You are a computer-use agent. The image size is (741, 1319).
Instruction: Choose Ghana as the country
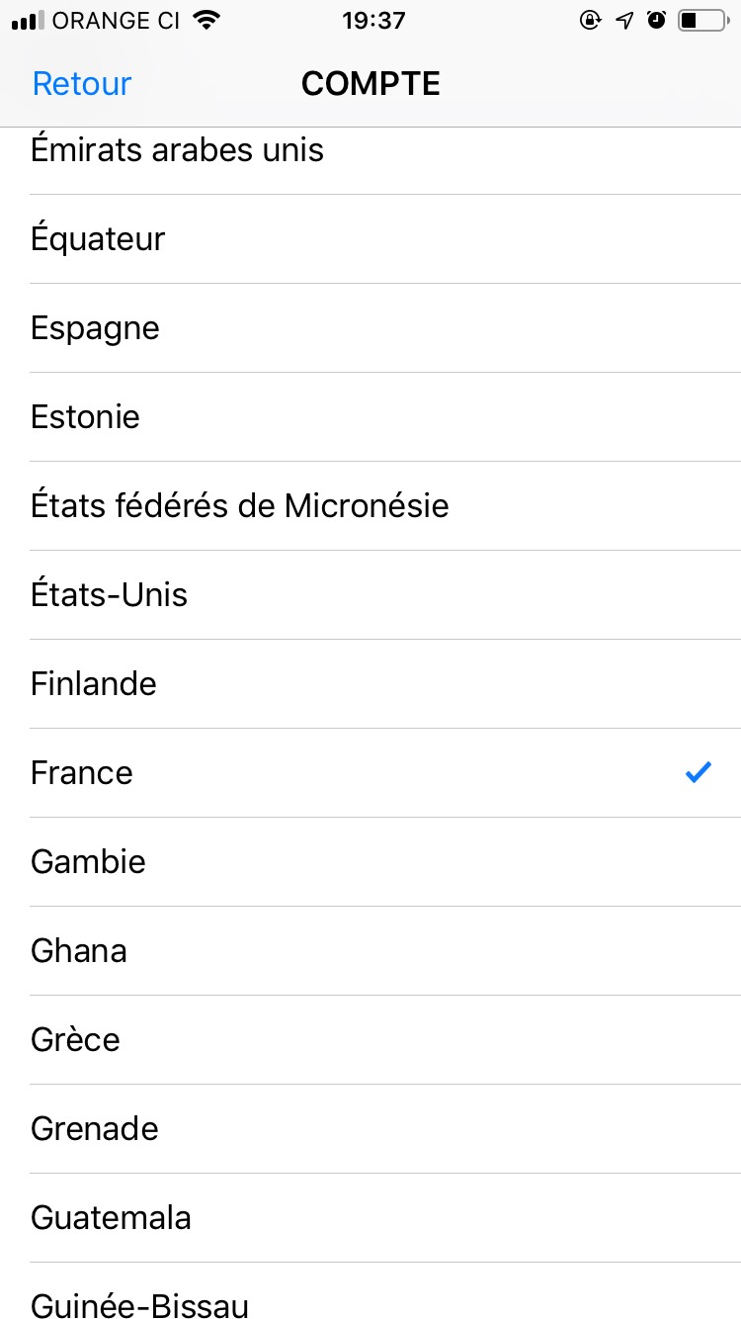pos(79,951)
